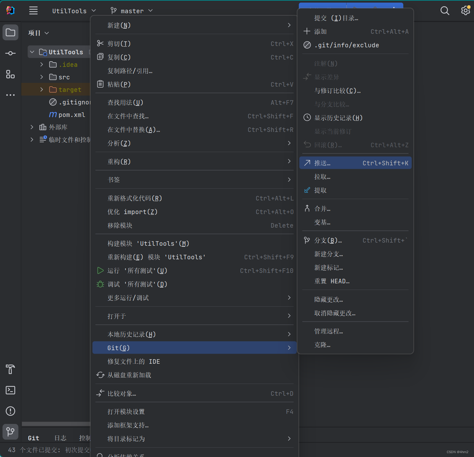Screen dimensions: 474x457
Task: Open the main hamburger menu
Action: (33, 10)
